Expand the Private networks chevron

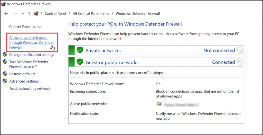click(x=240, y=50)
